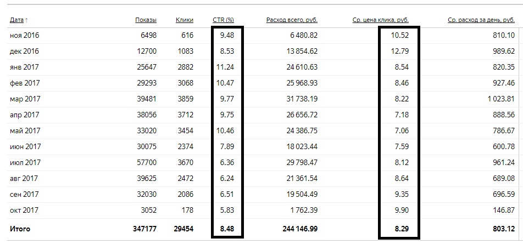Sort table by the Дата column header
The width and height of the screenshot is (523, 244).
[x=16, y=20]
